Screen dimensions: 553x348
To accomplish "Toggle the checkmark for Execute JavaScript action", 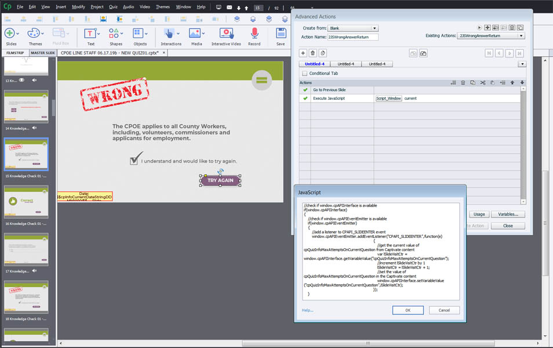I will [305, 99].
